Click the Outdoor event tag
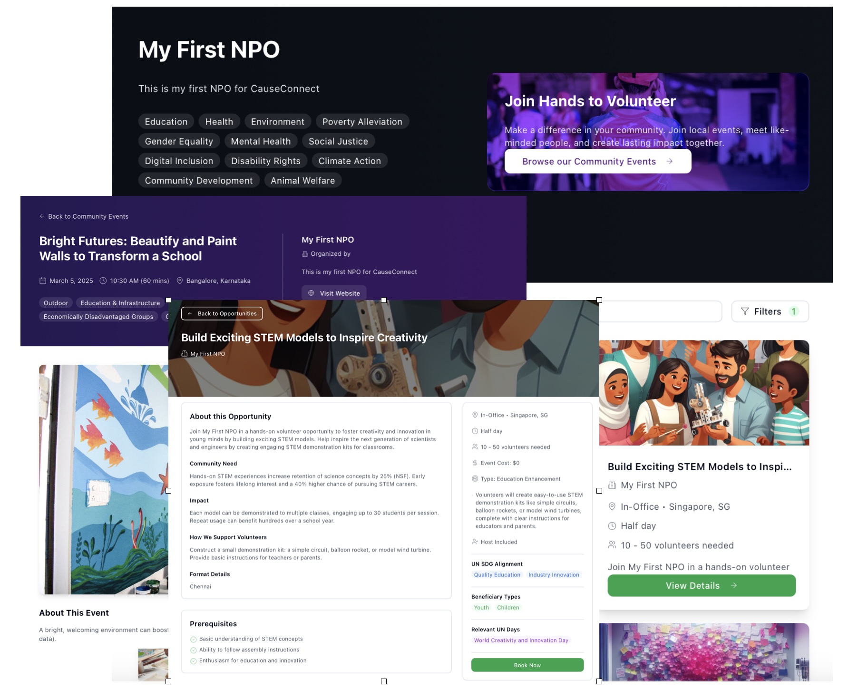Image resolution: width=858 pixels, height=699 pixels. click(x=56, y=303)
